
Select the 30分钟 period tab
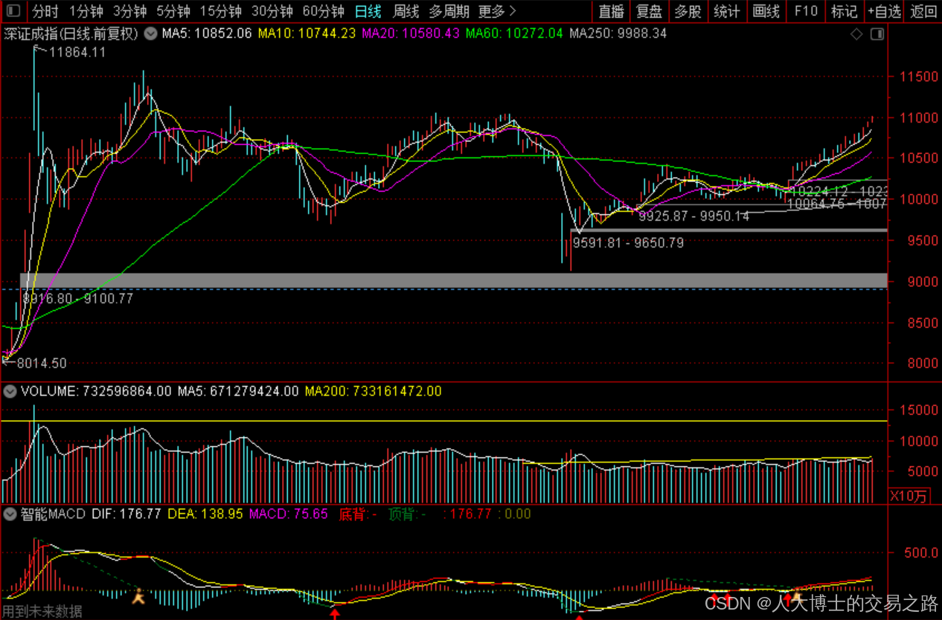click(x=272, y=11)
